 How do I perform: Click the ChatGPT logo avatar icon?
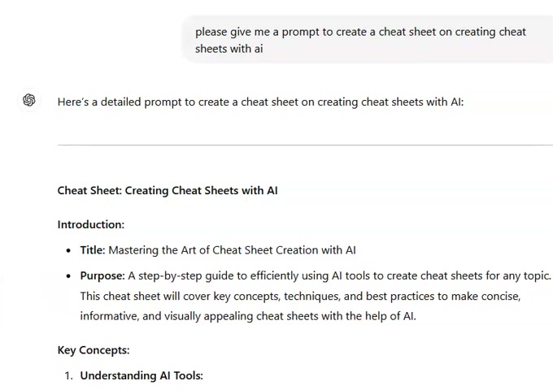coord(29,101)
